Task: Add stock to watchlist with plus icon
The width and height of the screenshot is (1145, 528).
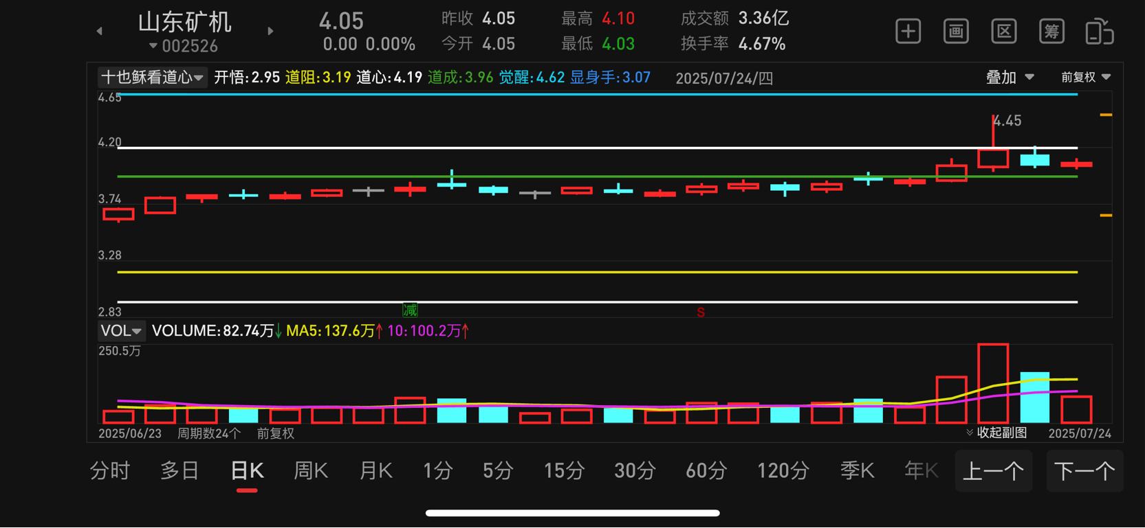Action: (x=908, y=32)
